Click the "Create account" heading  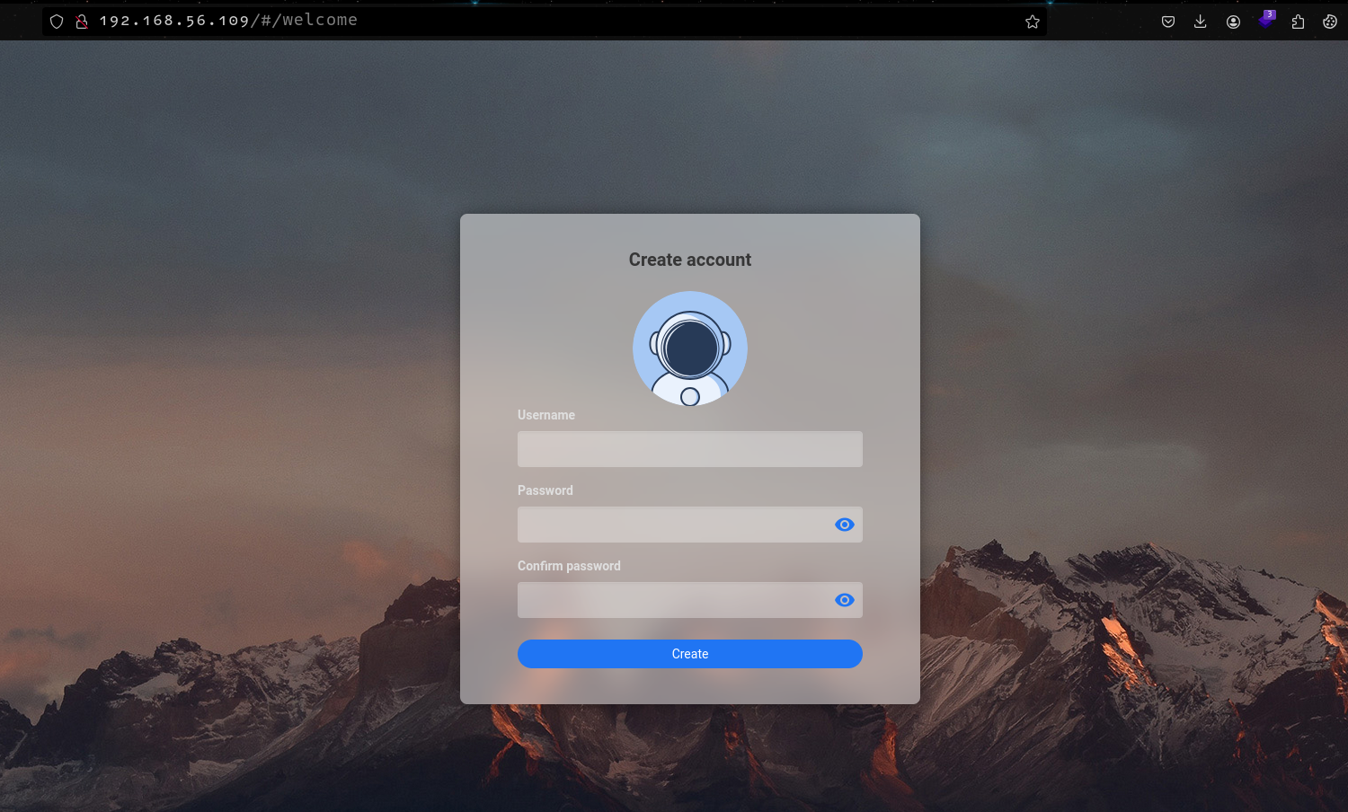(x=689, y=260)
